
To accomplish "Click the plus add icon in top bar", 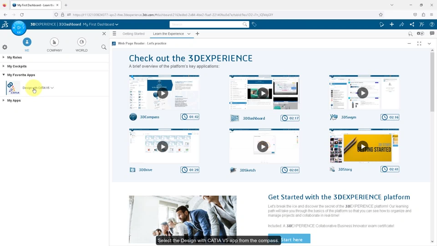I will [391, 24].
